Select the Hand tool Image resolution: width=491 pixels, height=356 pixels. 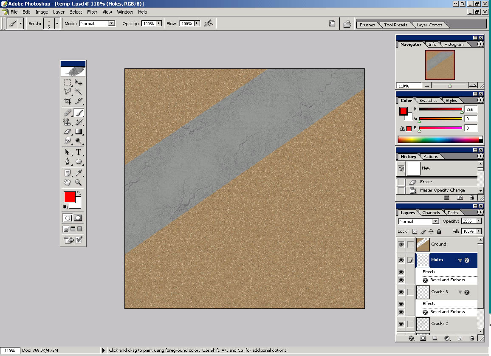click(68, 182)
